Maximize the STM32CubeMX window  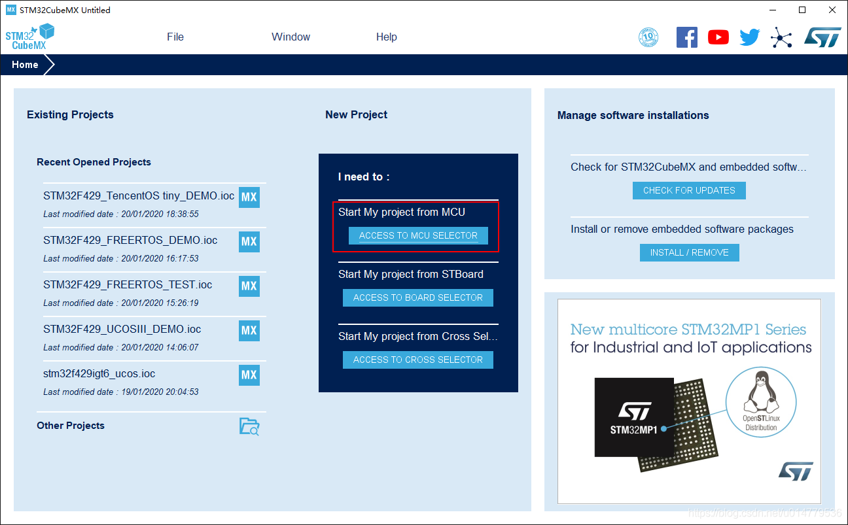coord(802,10)
